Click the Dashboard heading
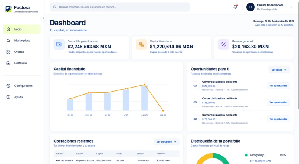 68,23
